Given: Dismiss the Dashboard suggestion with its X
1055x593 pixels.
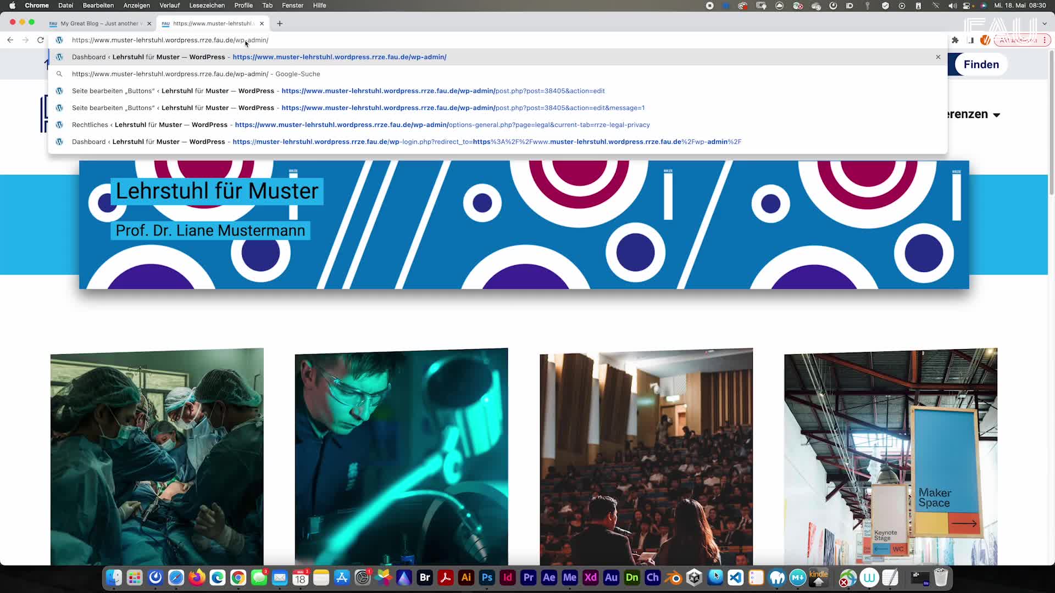Looking at the screenshot, I should (938, 57).
